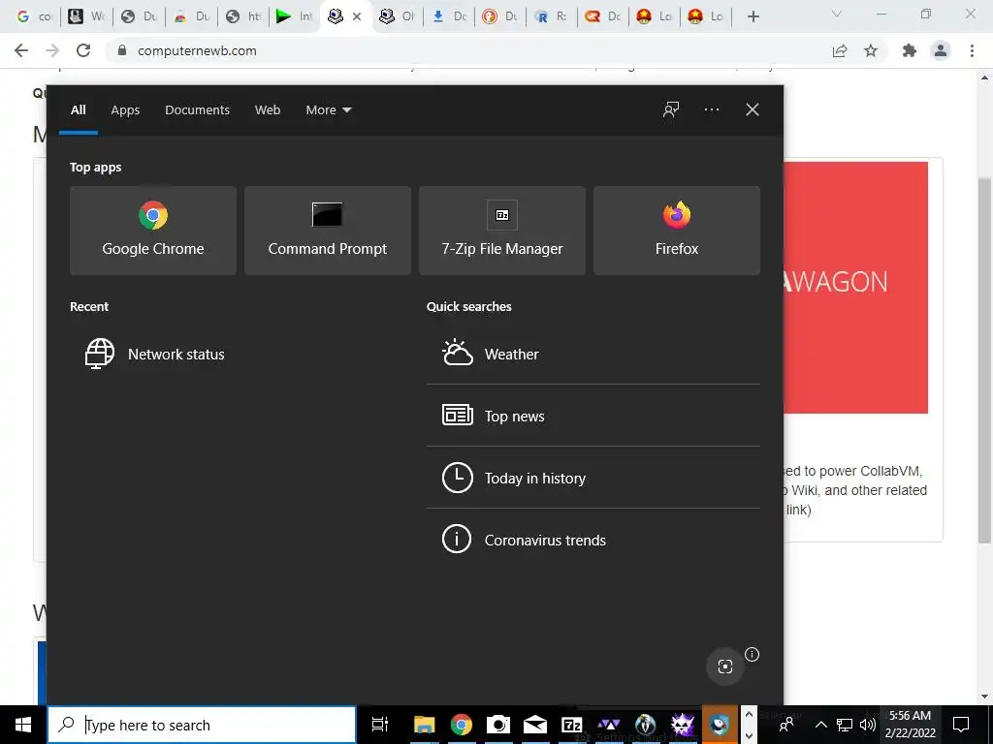Click the Type here to search box
Image resolution: width=993 pixels, height=744 pixels.
coord(202,725)
